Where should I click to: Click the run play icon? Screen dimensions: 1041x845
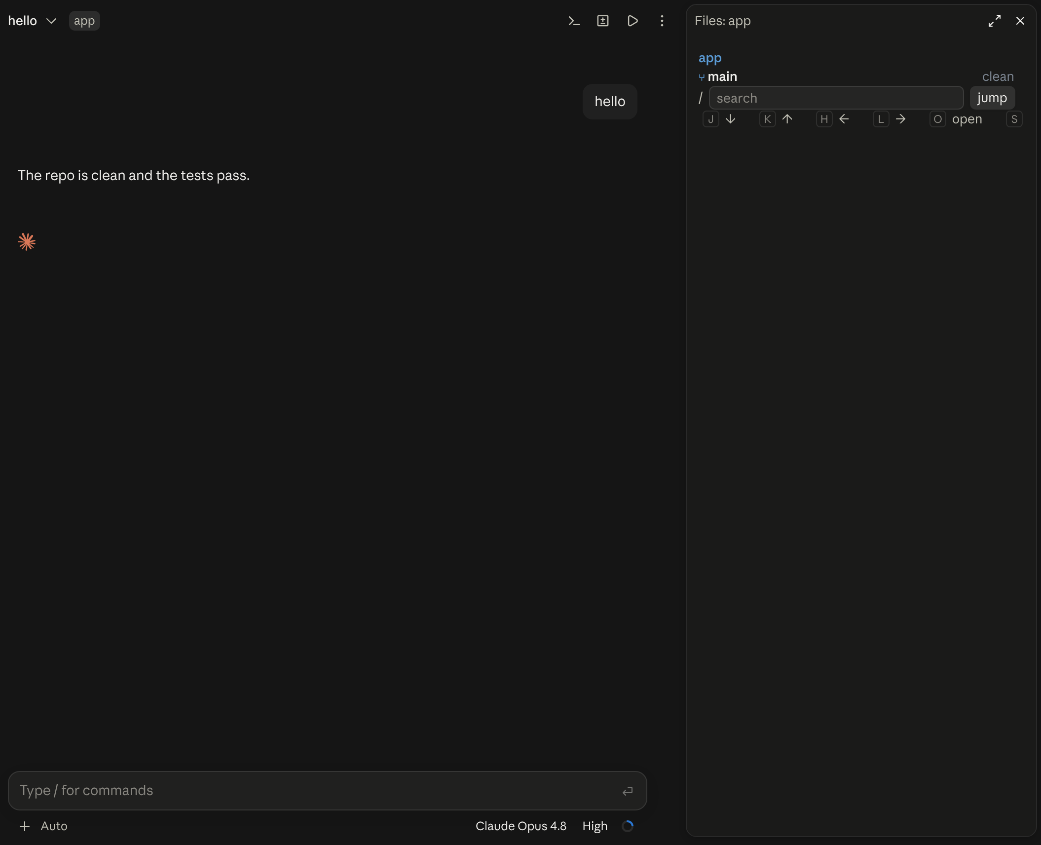click(632, 21)
